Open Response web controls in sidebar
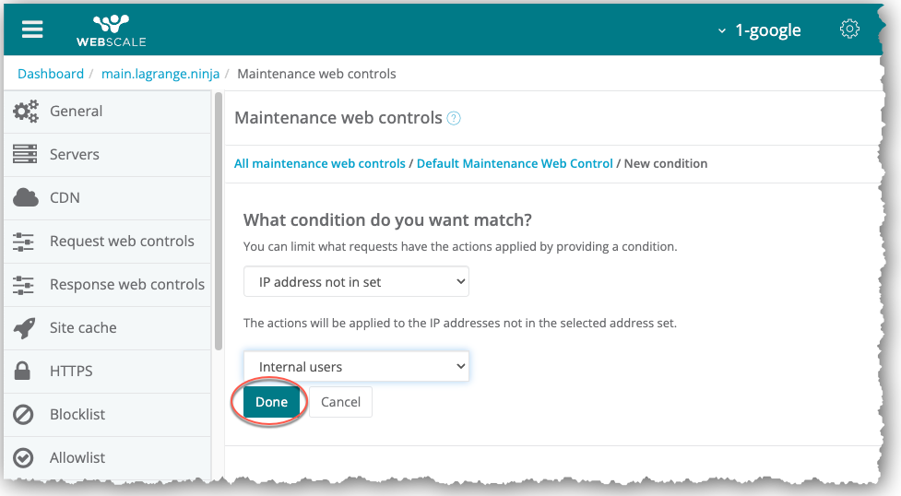Image resolution: width=901 pixels, height=496 pixels. 126,285
